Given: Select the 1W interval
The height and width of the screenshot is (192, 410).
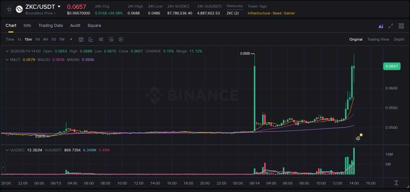Looking at the screenshot, I should (x=62, y=39).
